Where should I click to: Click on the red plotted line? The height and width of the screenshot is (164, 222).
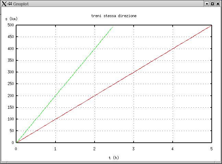[134, 72]
